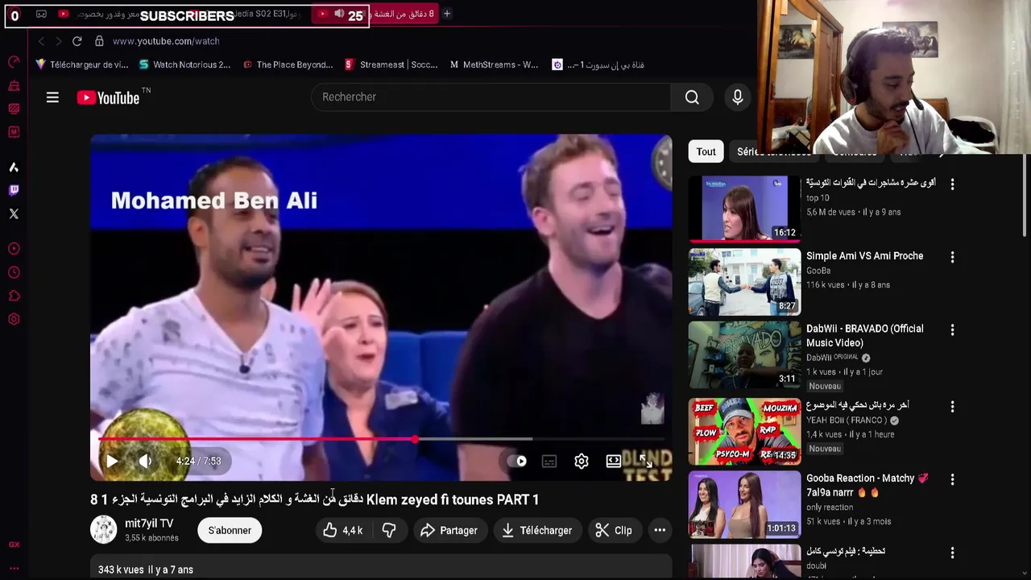Focus the Rechercher search field
Viewport: 1031px width, 580px height.
[491, 97]
